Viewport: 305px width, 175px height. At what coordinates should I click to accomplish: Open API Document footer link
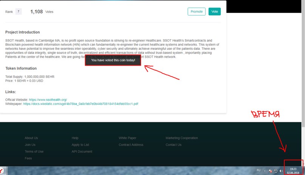click(x=82, y=152)
